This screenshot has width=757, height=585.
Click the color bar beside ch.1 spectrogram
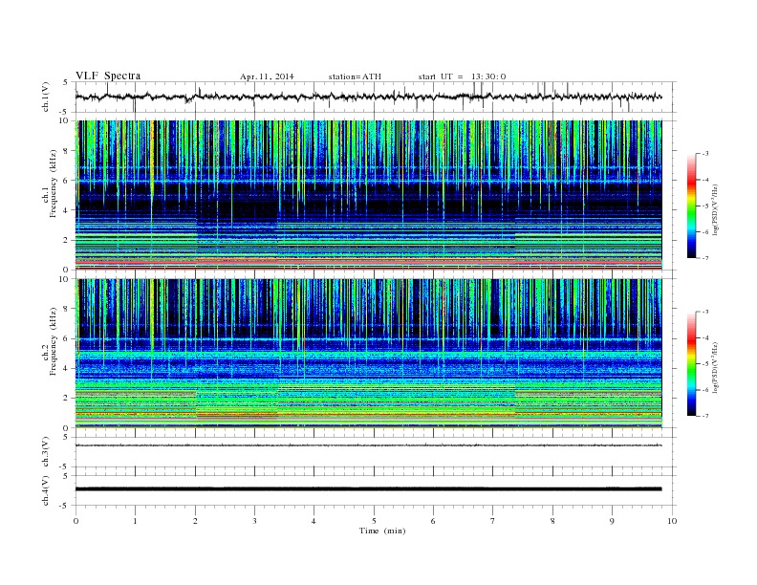click(x=691, y=206)
